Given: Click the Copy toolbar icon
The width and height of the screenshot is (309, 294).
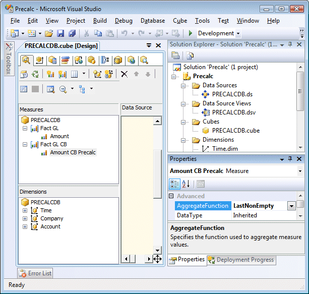Looking at the screenshot, I should tap(98, 33).
